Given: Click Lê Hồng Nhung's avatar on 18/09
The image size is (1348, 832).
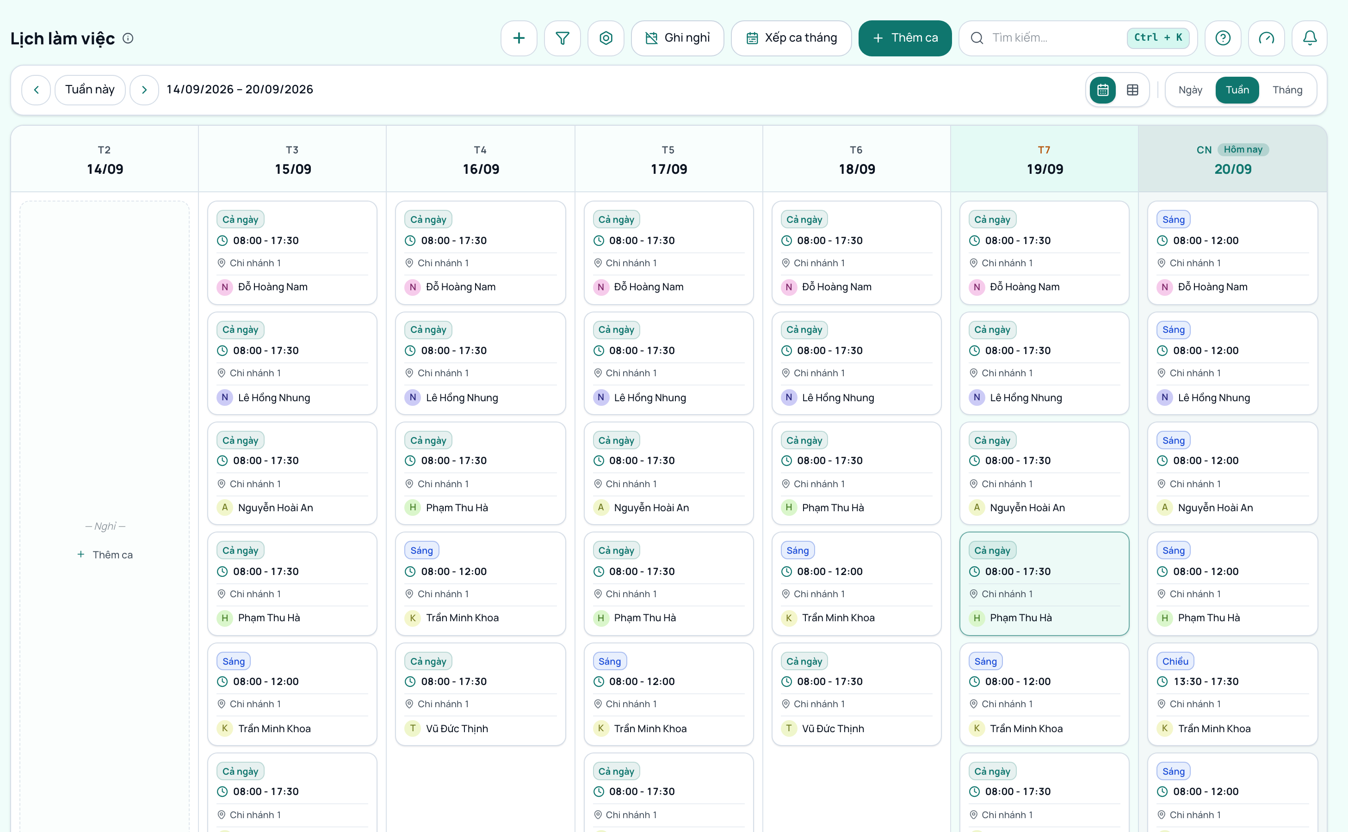Looking at the screenshot, I should tap(789, 398).
